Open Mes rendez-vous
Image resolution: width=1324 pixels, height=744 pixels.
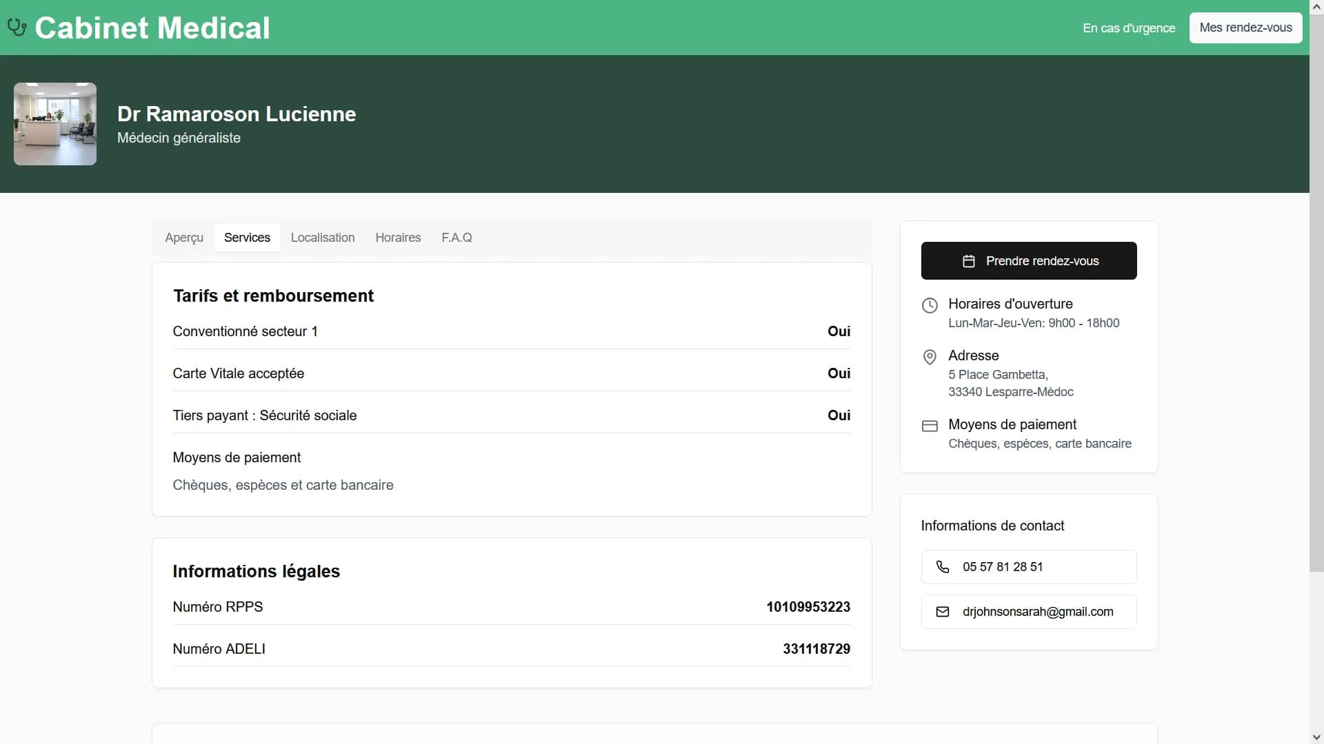point(1245,28)
